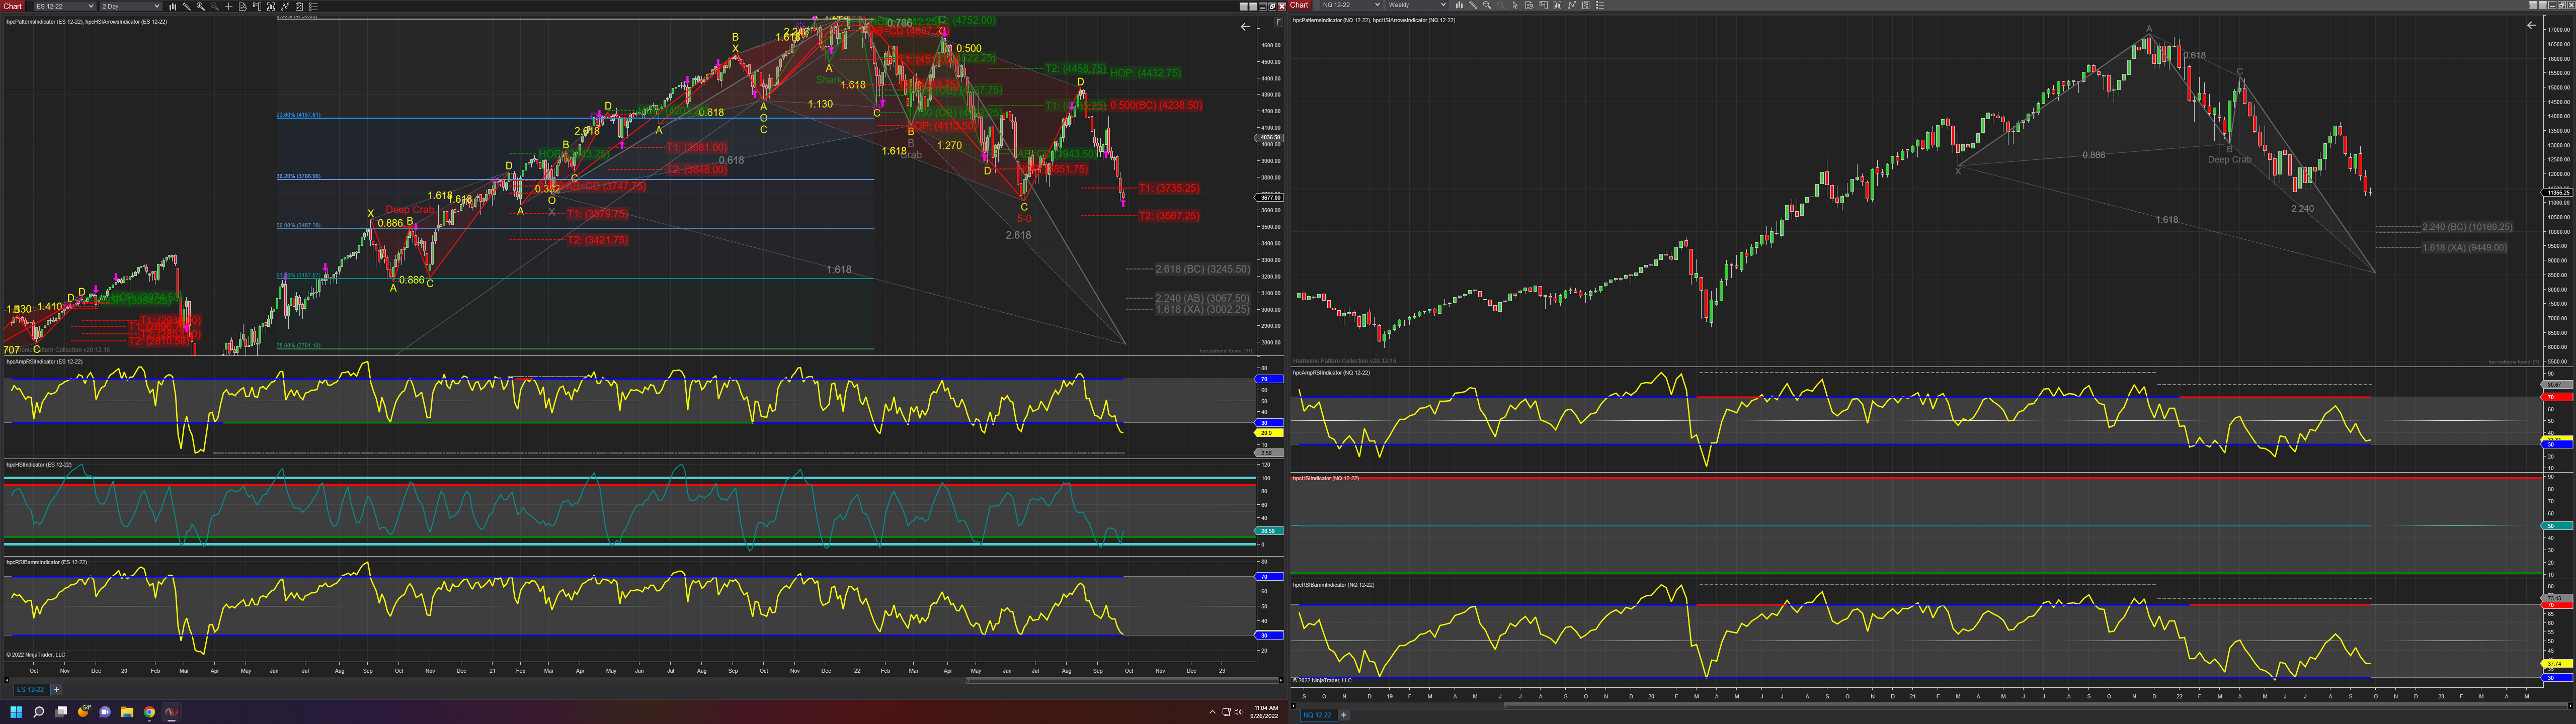Open ES 12-22 instrument dropdown
Image resolution: width=2576 pixels, height=724 pixels.
(65, 6)
